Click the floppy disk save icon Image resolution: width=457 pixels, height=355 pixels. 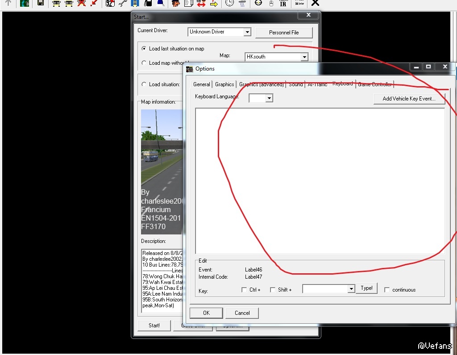(41, 3)
